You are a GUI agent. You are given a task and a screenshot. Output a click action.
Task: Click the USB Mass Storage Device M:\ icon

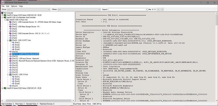(10, 27)
